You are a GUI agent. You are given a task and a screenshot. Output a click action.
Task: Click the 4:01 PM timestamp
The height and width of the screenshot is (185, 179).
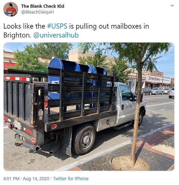click(11, 178)
